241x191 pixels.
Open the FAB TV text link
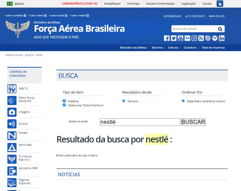tap(23, 89)
